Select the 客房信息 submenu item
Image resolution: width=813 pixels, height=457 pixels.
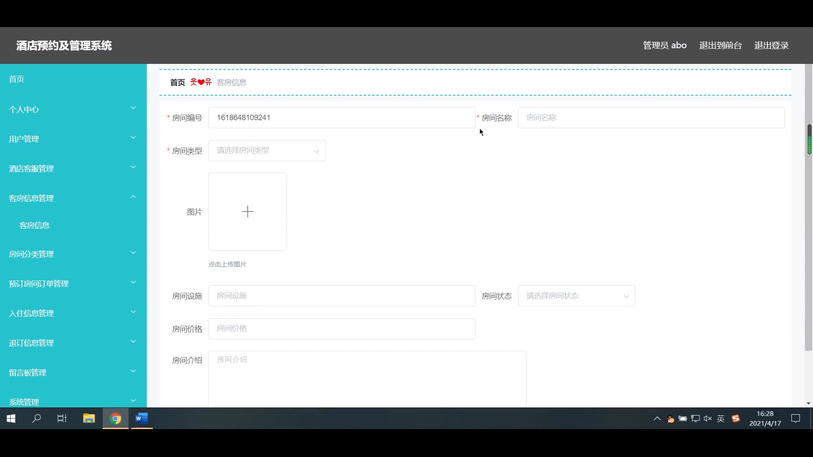[35, 226]
